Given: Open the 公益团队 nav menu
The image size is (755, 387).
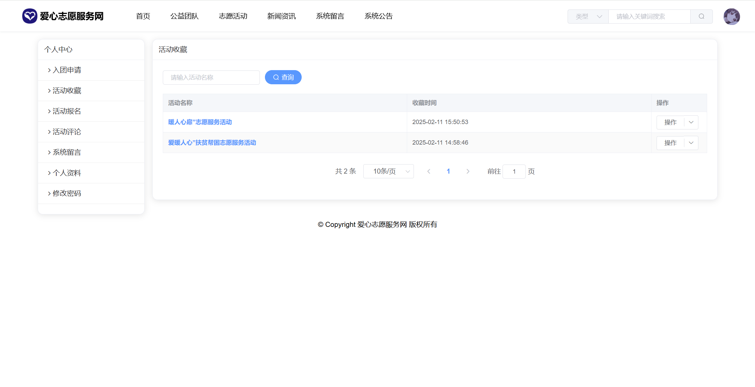Looking at the screenshot, I should coord(184,16).
